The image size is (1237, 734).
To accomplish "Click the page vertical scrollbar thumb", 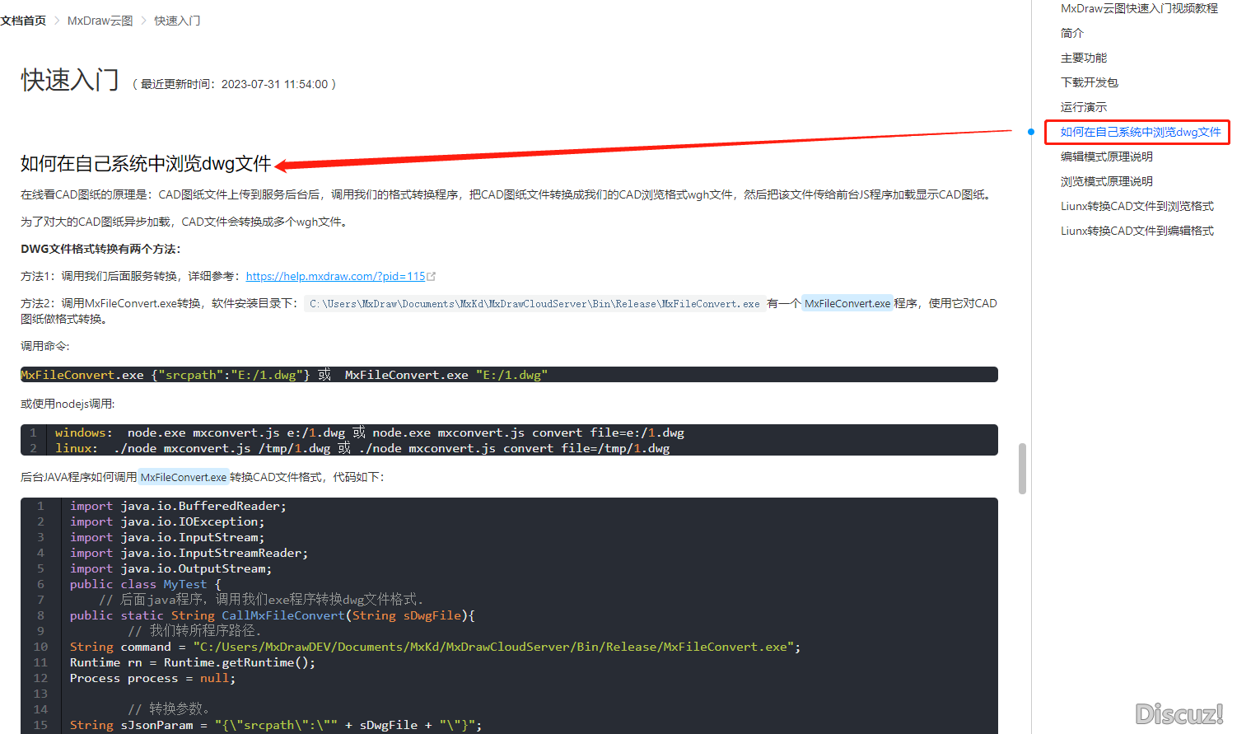I will 1022,468.
